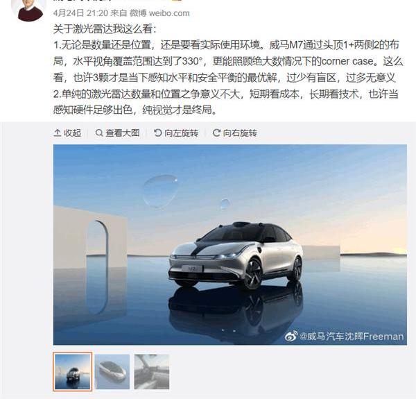416x399 pixels.
Task: Click the rotate-right clockwise arrow icon
Action: click(216, 133)
